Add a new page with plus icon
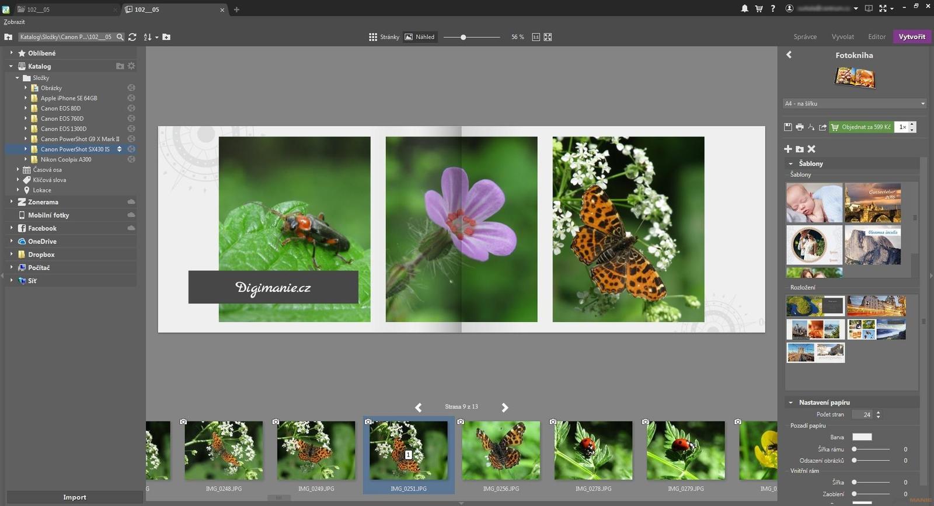Viewport: 934px width, 506px height. click(x=788, y=149)
